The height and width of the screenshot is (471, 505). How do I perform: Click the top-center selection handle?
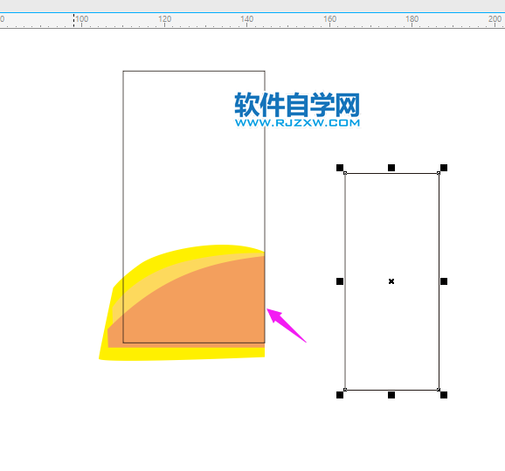(391, 168)
